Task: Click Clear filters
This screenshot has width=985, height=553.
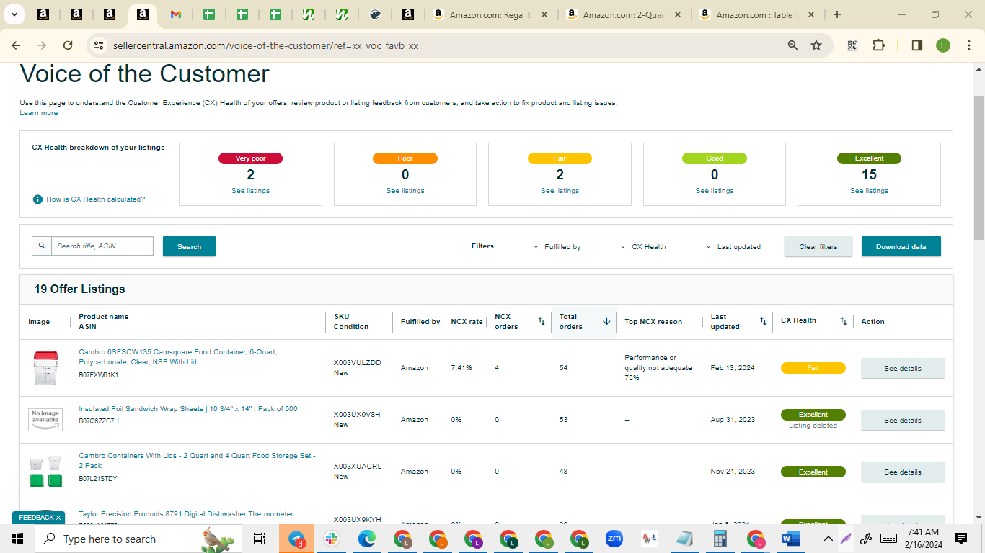Action: pyautogui.click(x=818, y=246)
